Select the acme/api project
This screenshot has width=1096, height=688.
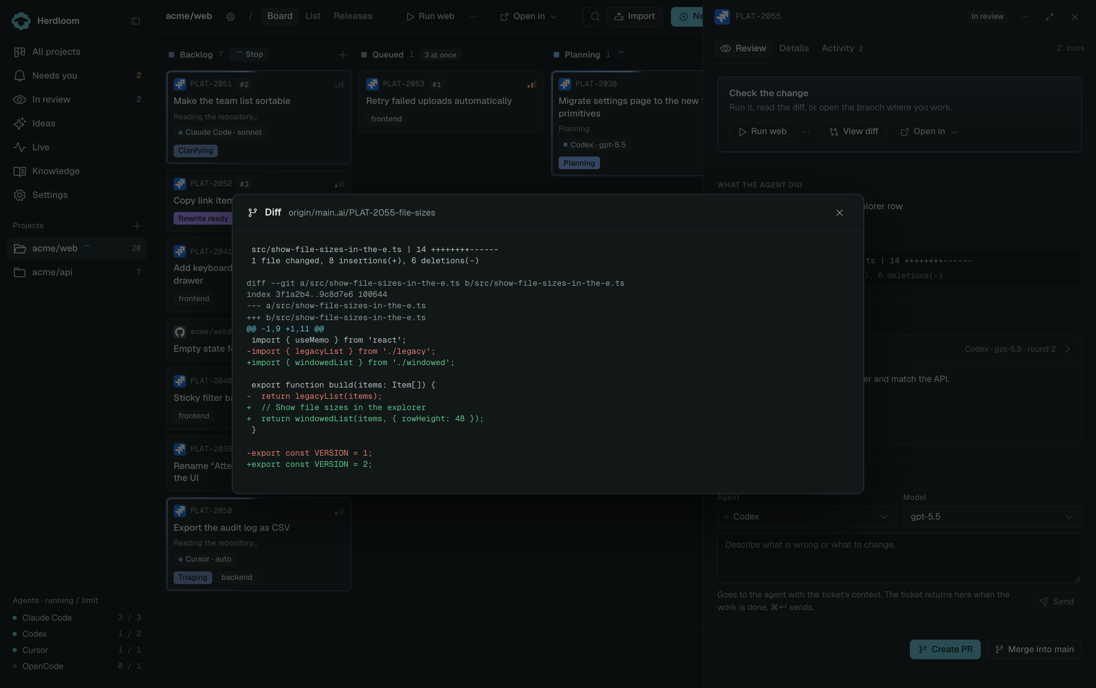click(77, 272)
